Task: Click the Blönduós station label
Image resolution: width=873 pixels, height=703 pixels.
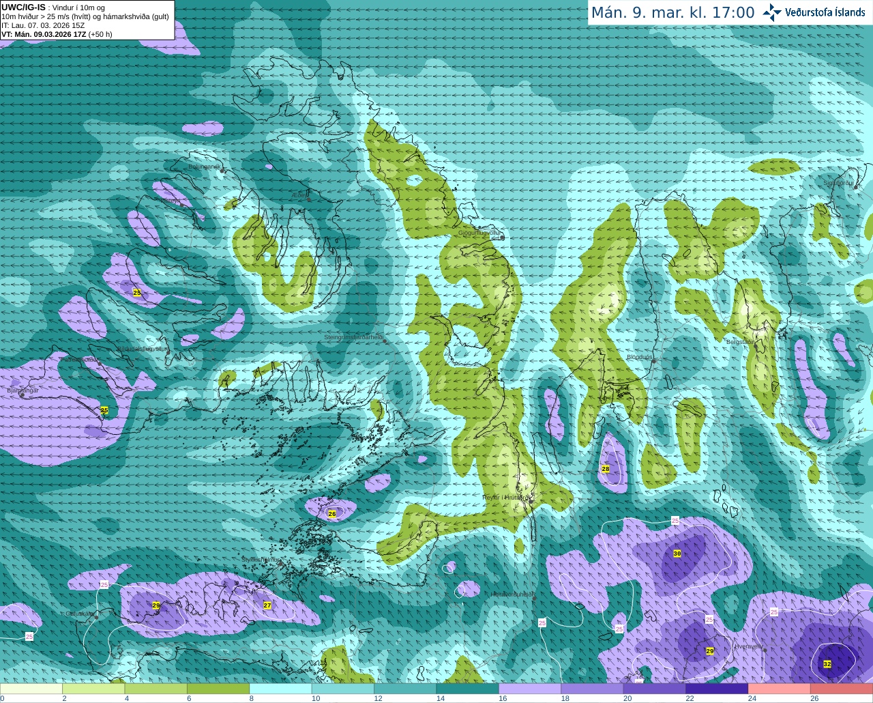Action: (640, 357)
